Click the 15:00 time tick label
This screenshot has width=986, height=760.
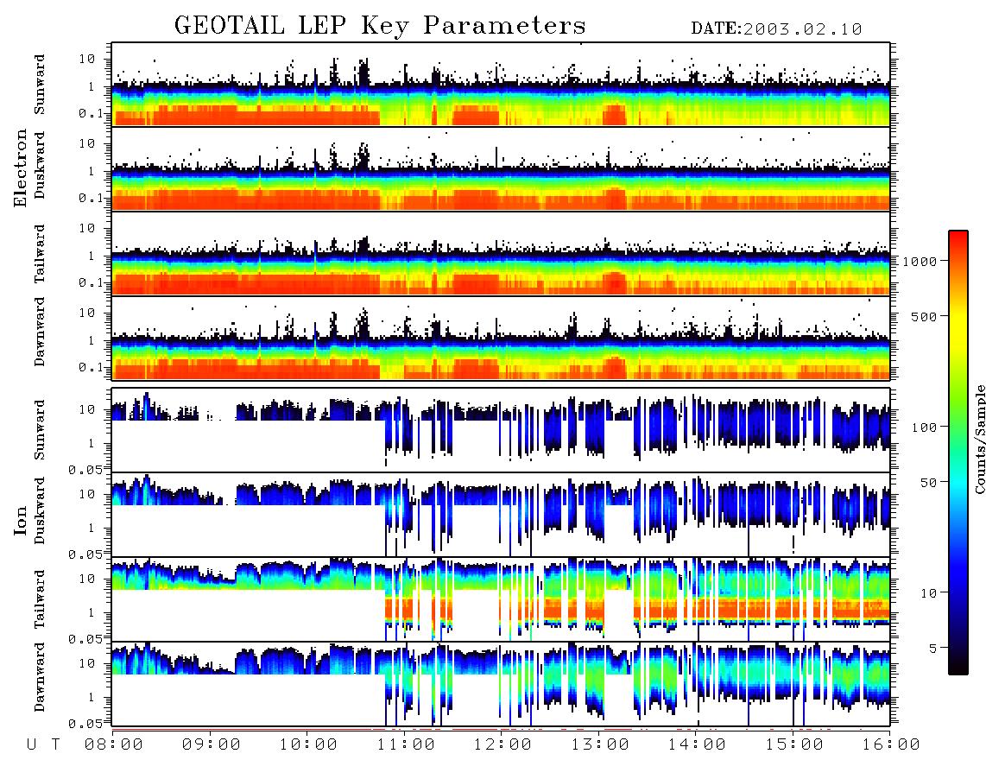pyautogui.click(x=794, y=744)
